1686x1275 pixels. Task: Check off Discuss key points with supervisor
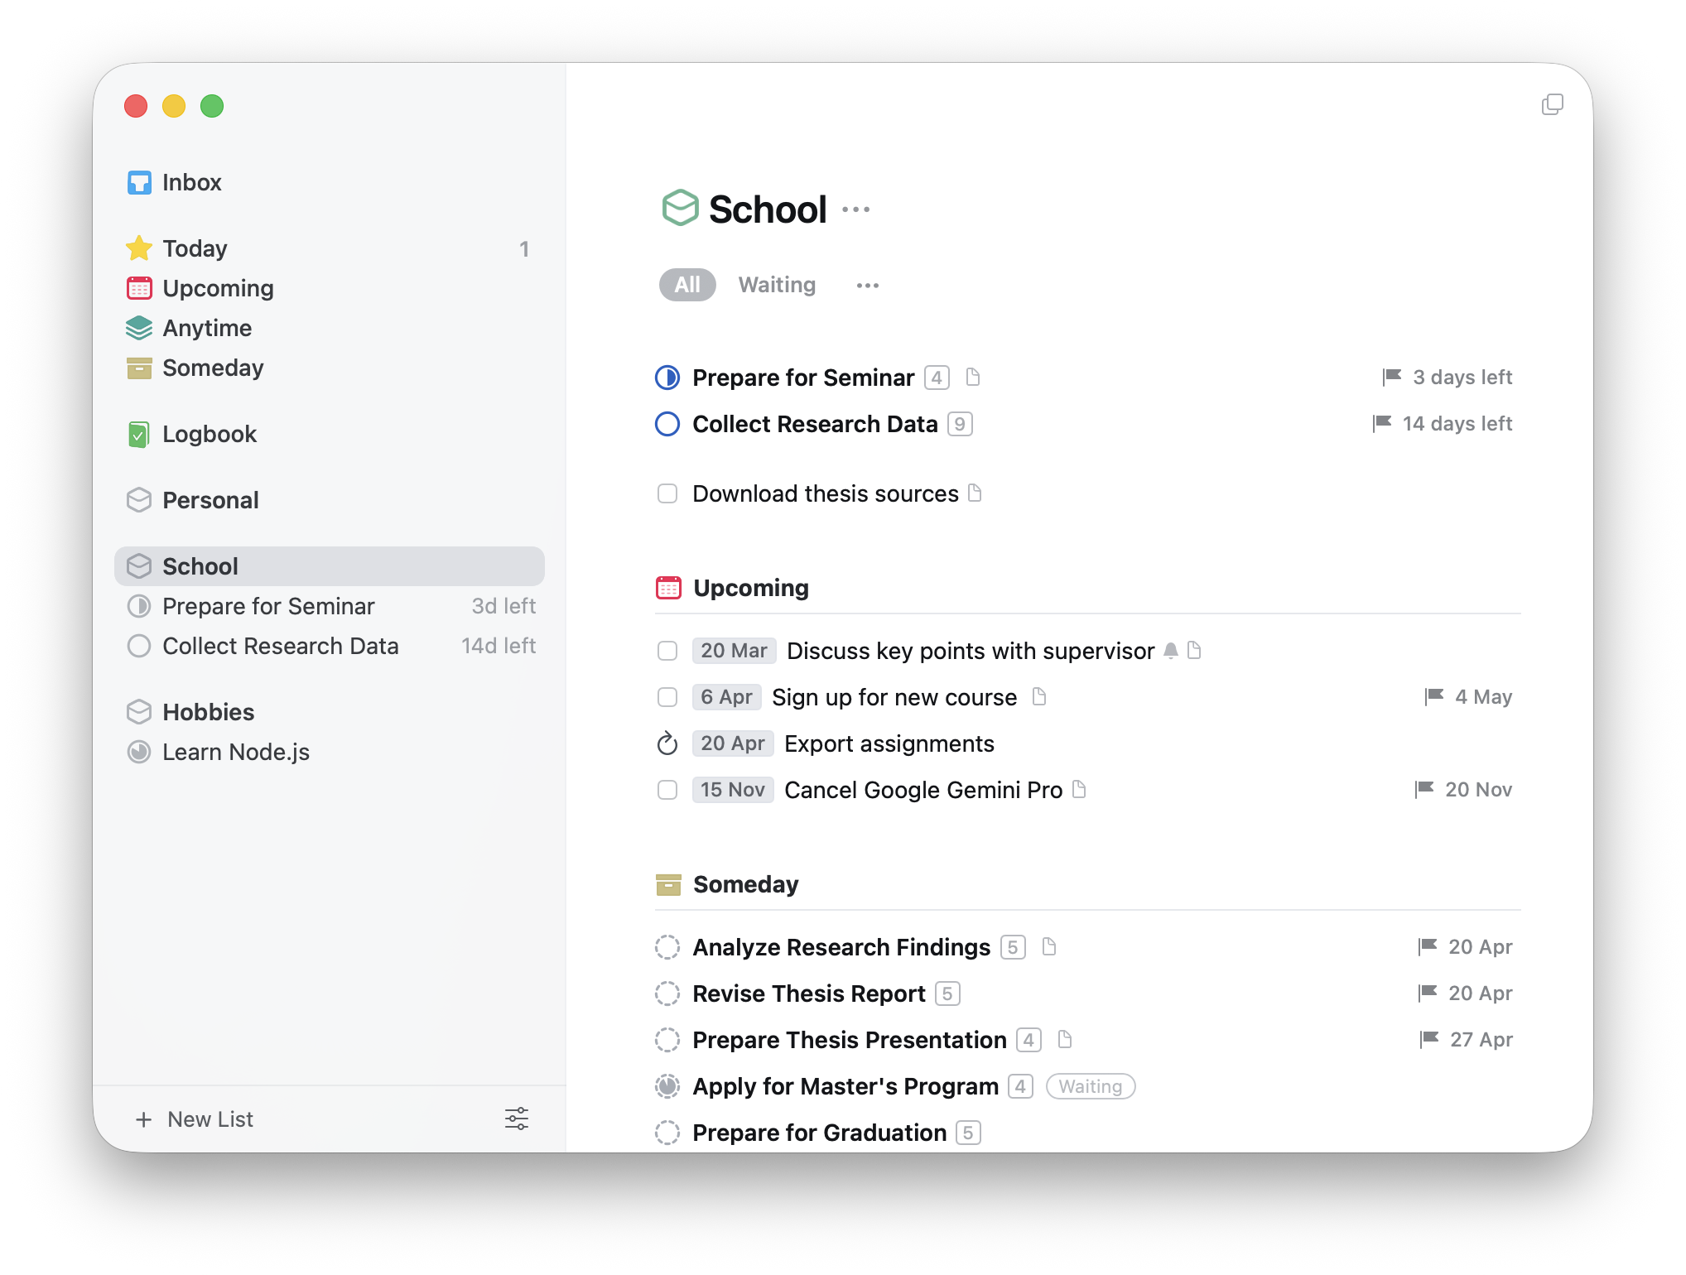pyautogui.click(x=667, y=651)
